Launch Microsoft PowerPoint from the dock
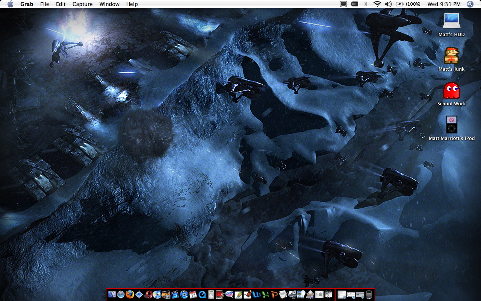Viewport: 481px width, 301px height. (274, 295)
